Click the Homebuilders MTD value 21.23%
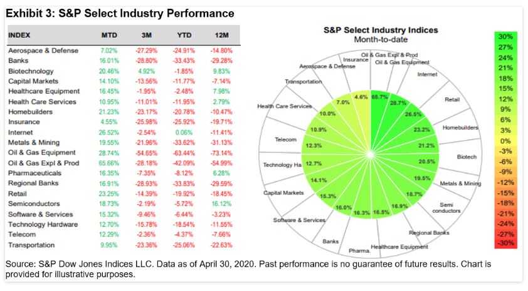The width and height of the screenshot is (528, 291). (109, 112)
